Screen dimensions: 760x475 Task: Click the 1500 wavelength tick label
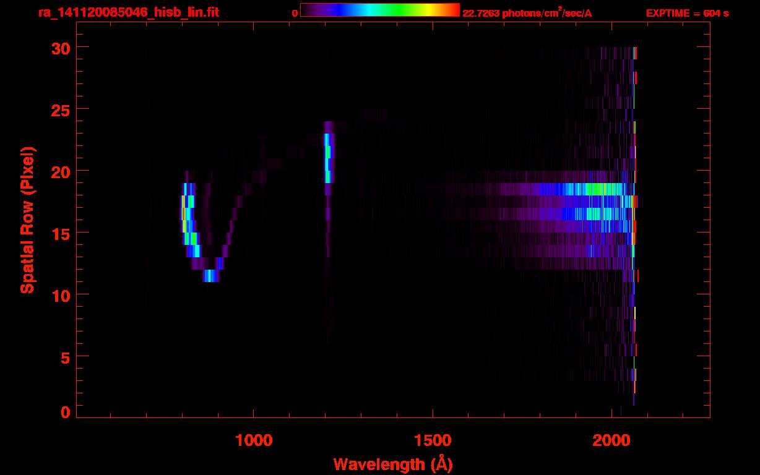[x=432, y=440]
